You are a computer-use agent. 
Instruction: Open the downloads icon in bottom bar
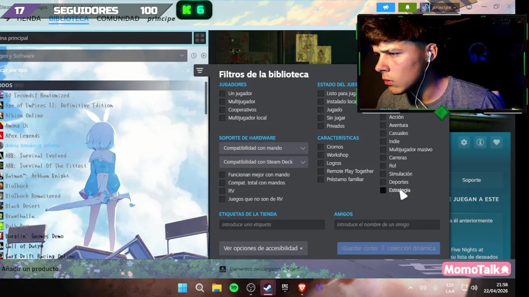tap(222, 269)
